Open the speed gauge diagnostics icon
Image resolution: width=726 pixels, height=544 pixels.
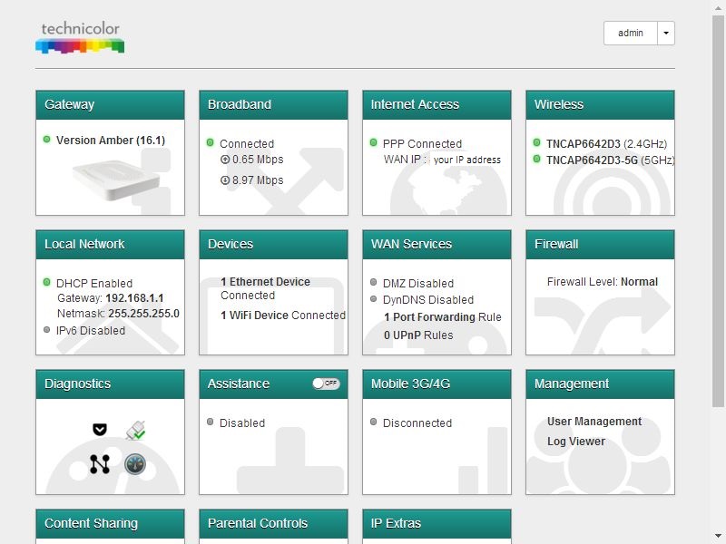tap(135, 464)
